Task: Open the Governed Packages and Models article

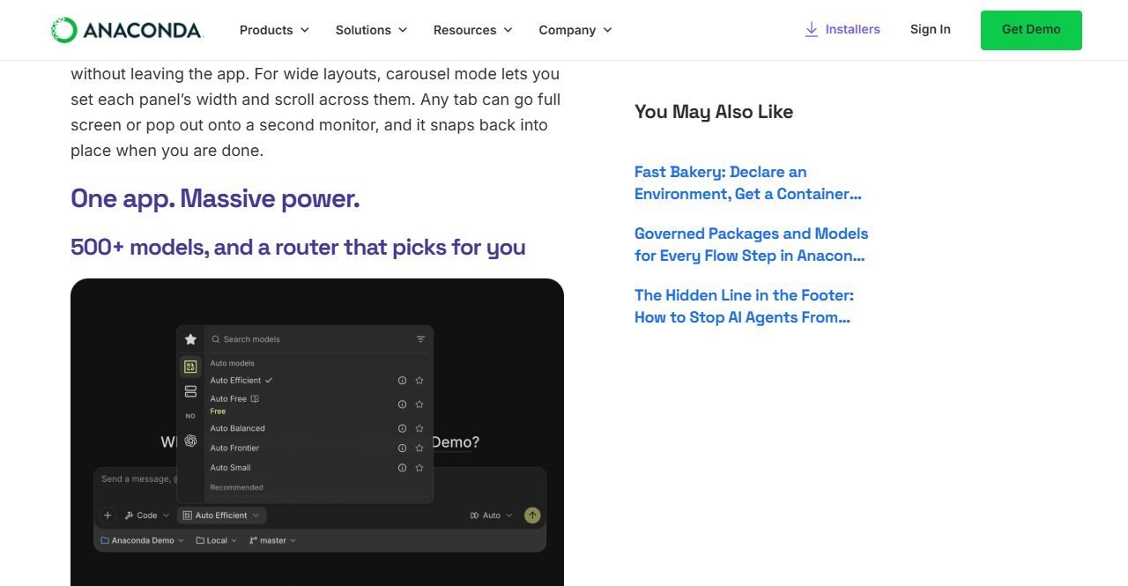Action: pyautogui.click(x=752, y=245)
